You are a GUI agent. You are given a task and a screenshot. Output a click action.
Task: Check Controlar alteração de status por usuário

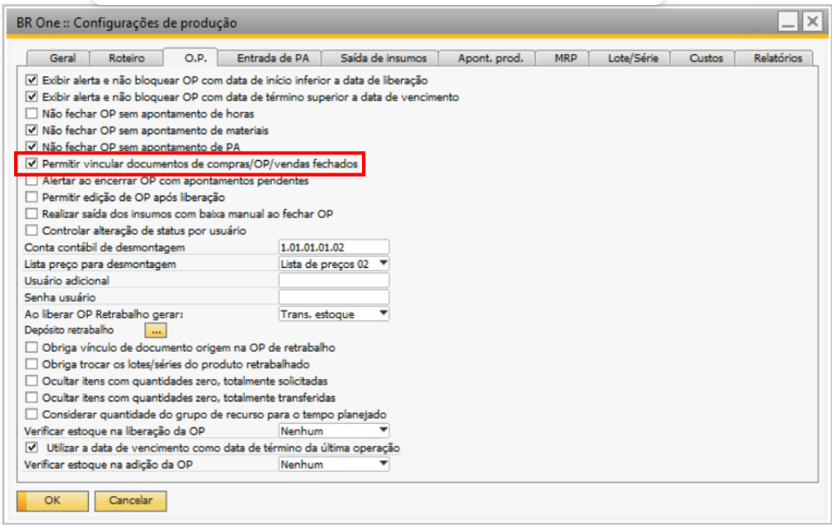32,231
